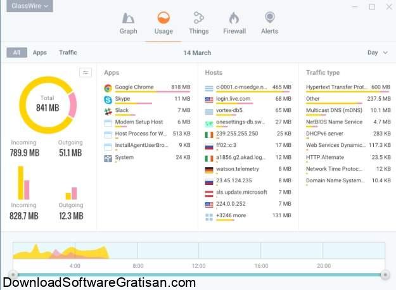396x290 pixels.
Task: Click the ff02::c:3 flag icon
Action: coord(209,147)
